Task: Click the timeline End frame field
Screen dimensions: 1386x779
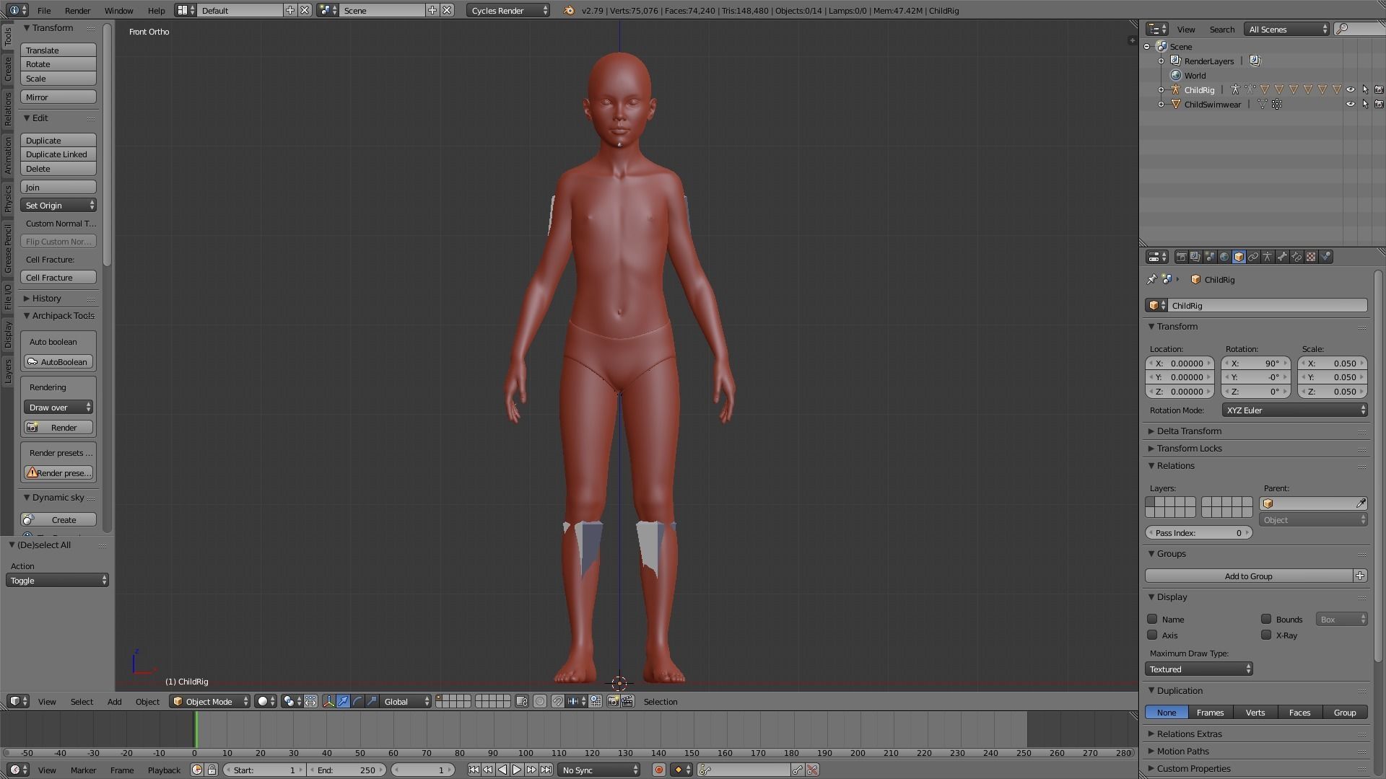Action: coord(346,770)
